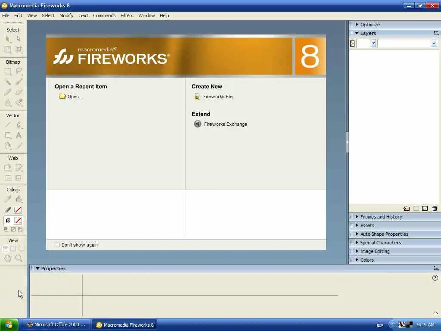Expand the Image Editing panel
The image size is (441, 331).
[x=357, y=251]
